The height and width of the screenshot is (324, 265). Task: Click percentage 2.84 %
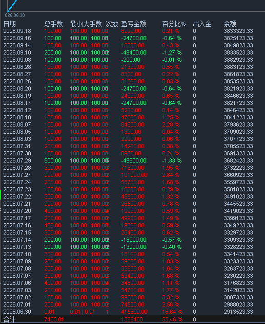coord(171,175)
